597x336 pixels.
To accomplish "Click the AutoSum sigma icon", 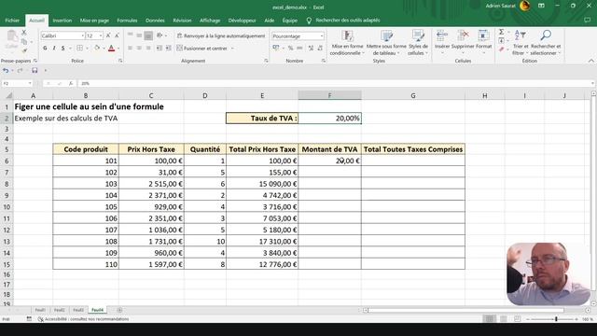I will pos(502,32).
